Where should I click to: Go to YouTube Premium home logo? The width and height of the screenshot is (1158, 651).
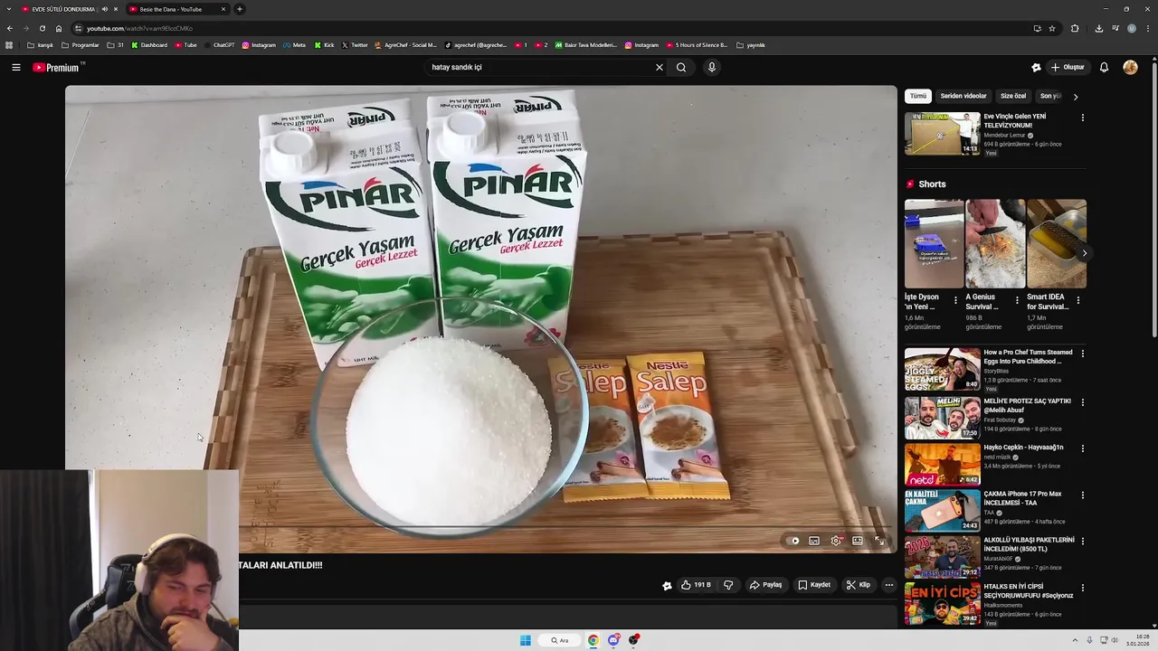coord(58,67)
